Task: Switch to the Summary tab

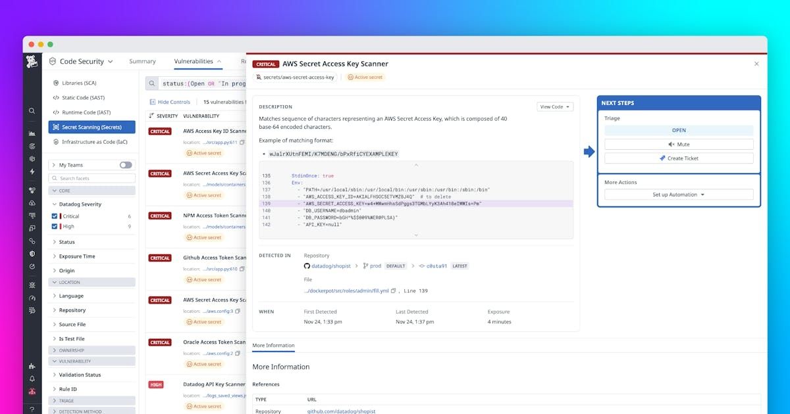Action: coord(142,61)
